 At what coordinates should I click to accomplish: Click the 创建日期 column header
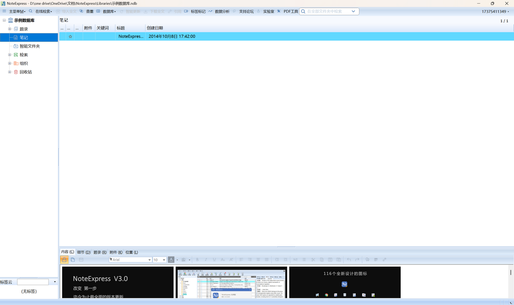click(x=155, y=28)
